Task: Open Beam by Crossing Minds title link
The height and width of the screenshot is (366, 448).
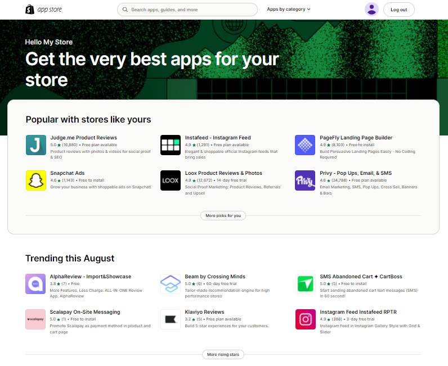Action: pyautogui.click(x=215, y=277)
